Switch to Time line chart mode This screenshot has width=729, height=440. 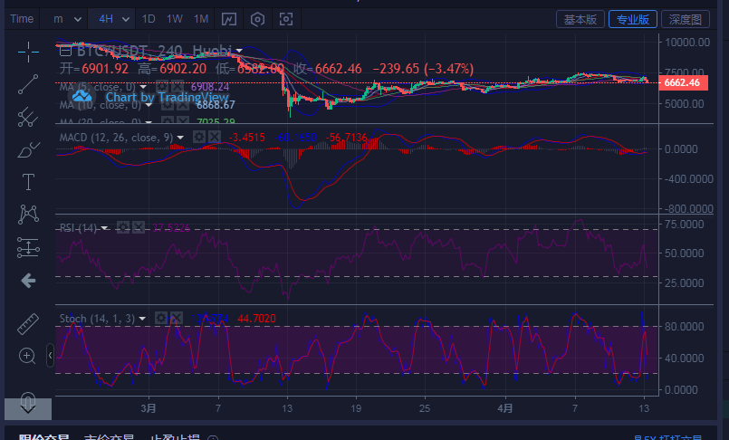click(22, 19)
